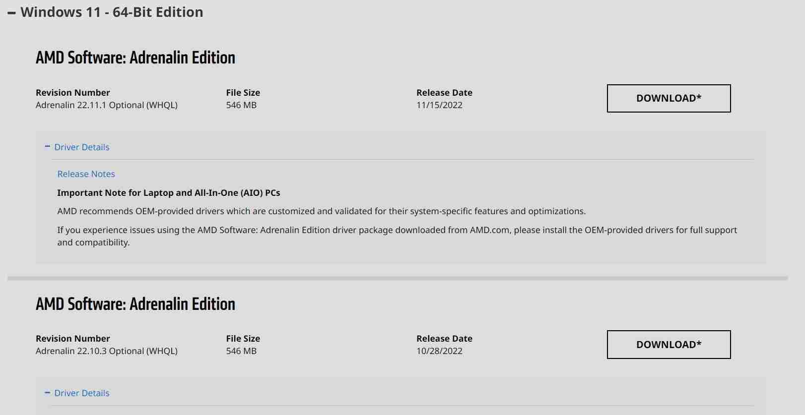This screenshot has height=415, width=805.
Task: Click the collapse indicator on the top driver's details
Action: 48,146
